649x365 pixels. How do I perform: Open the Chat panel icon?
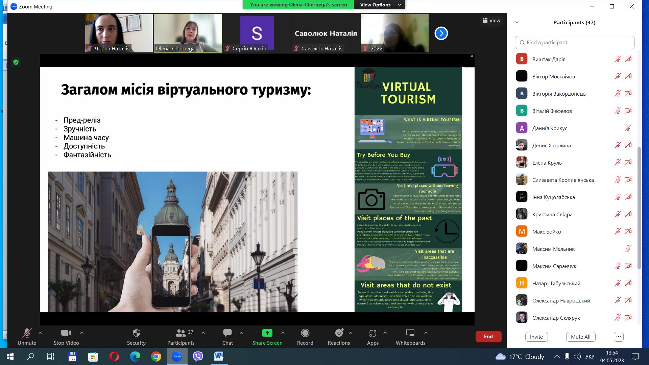click(x=227, y=333)
